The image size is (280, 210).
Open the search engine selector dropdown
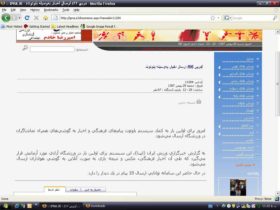228,18
